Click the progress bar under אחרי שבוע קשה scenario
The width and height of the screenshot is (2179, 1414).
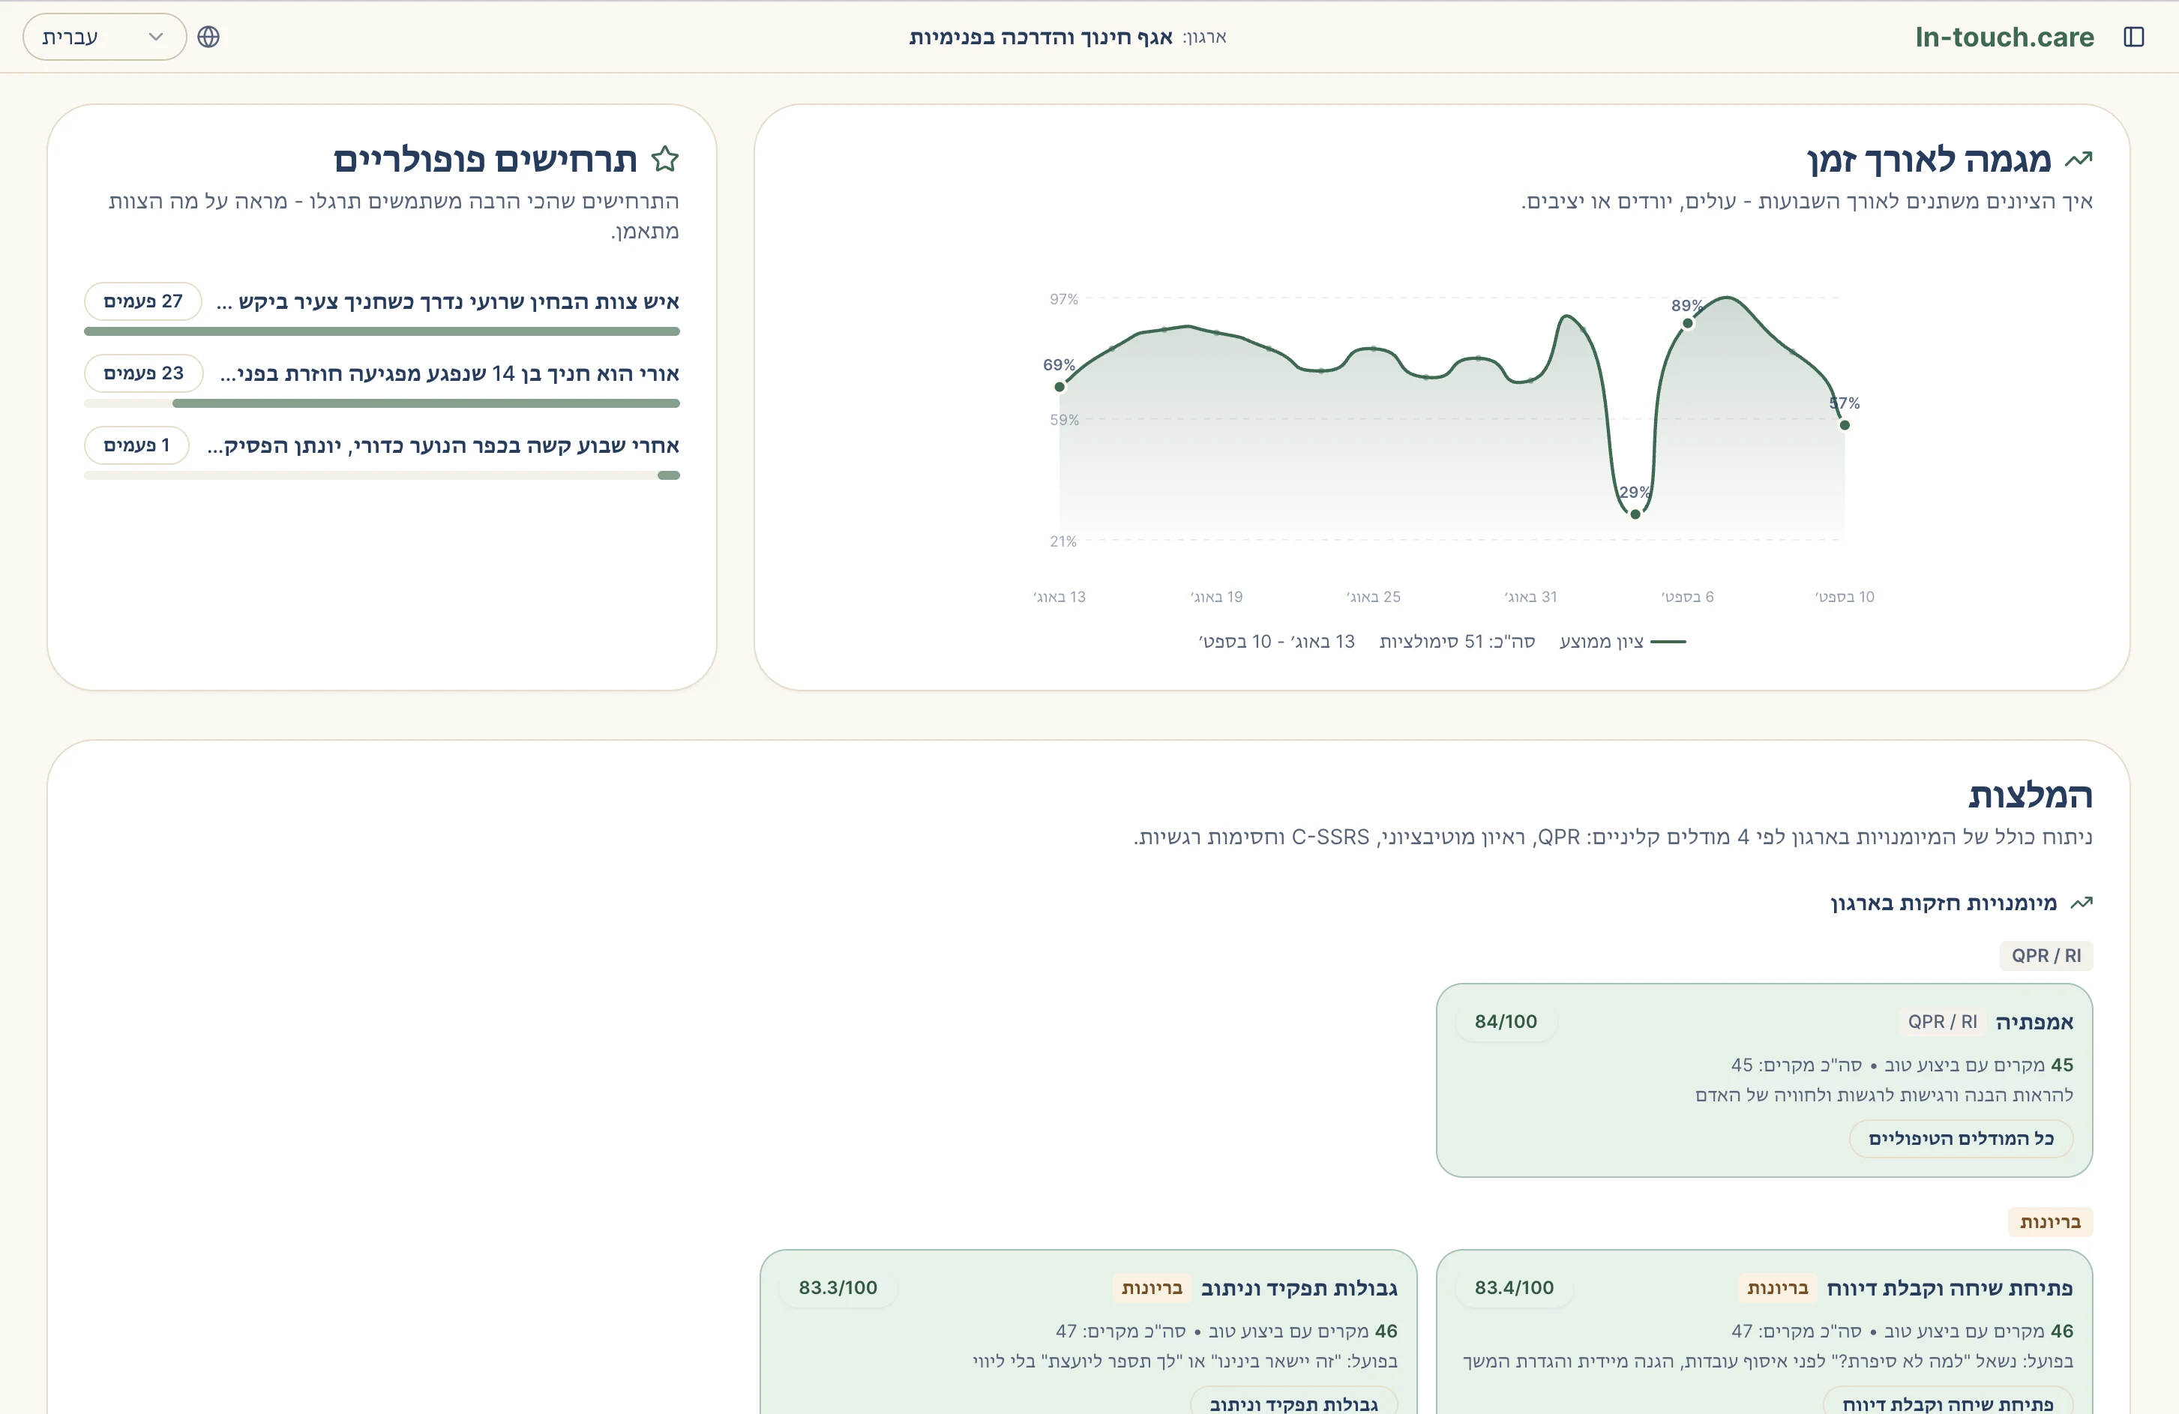click(x=382, y=476)
